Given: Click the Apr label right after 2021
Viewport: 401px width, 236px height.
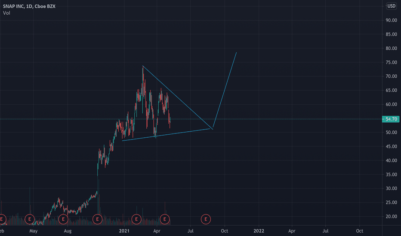Looking at the screenshot, I should coord(157,231).
